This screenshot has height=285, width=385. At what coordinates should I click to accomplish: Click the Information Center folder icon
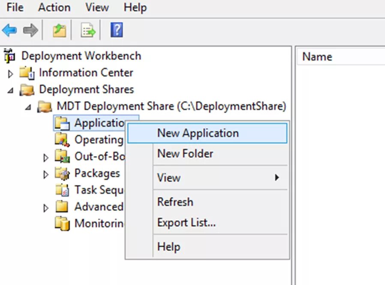coord(27,73)
